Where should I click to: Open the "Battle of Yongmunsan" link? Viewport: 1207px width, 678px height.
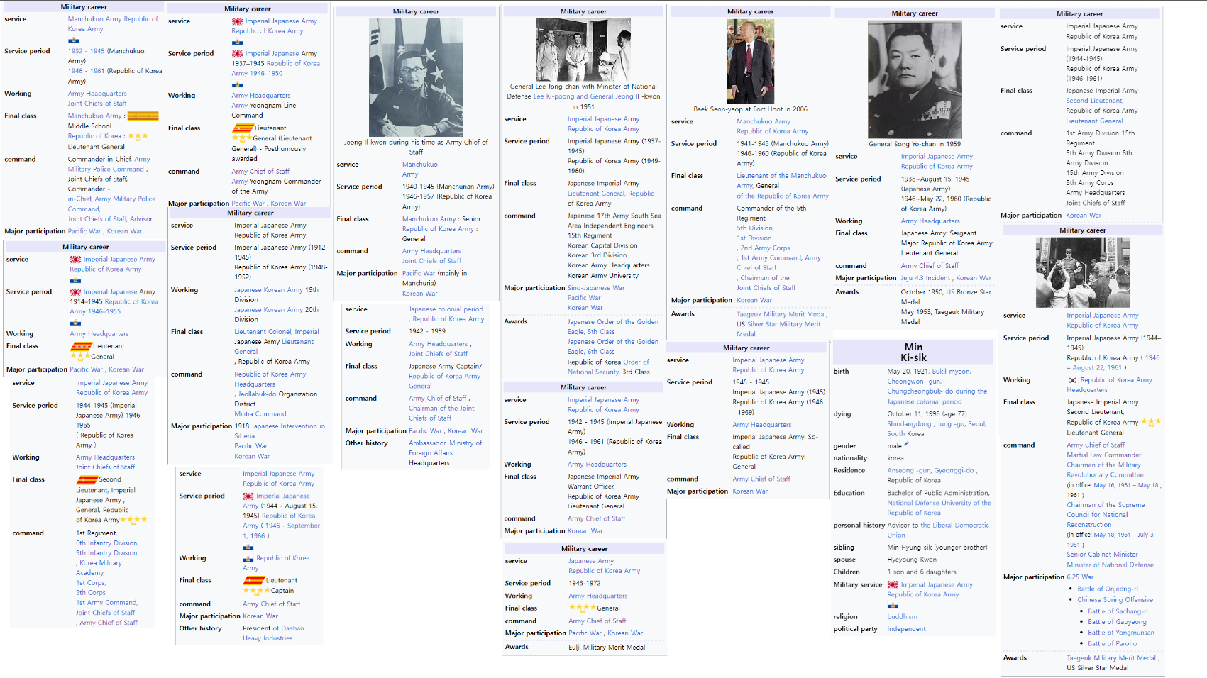coord(1121,633)
